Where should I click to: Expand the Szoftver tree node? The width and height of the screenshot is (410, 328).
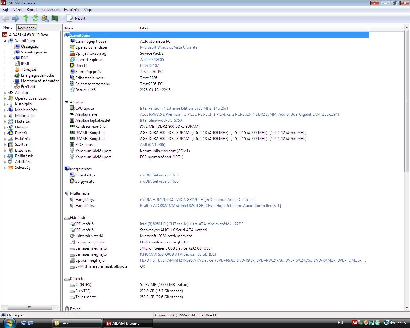coord(5,145)
